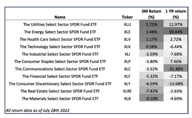192x118 pixels.
Task: Click the XLU ticker cell
Action: pyautogui.click(x=127, y=25)
